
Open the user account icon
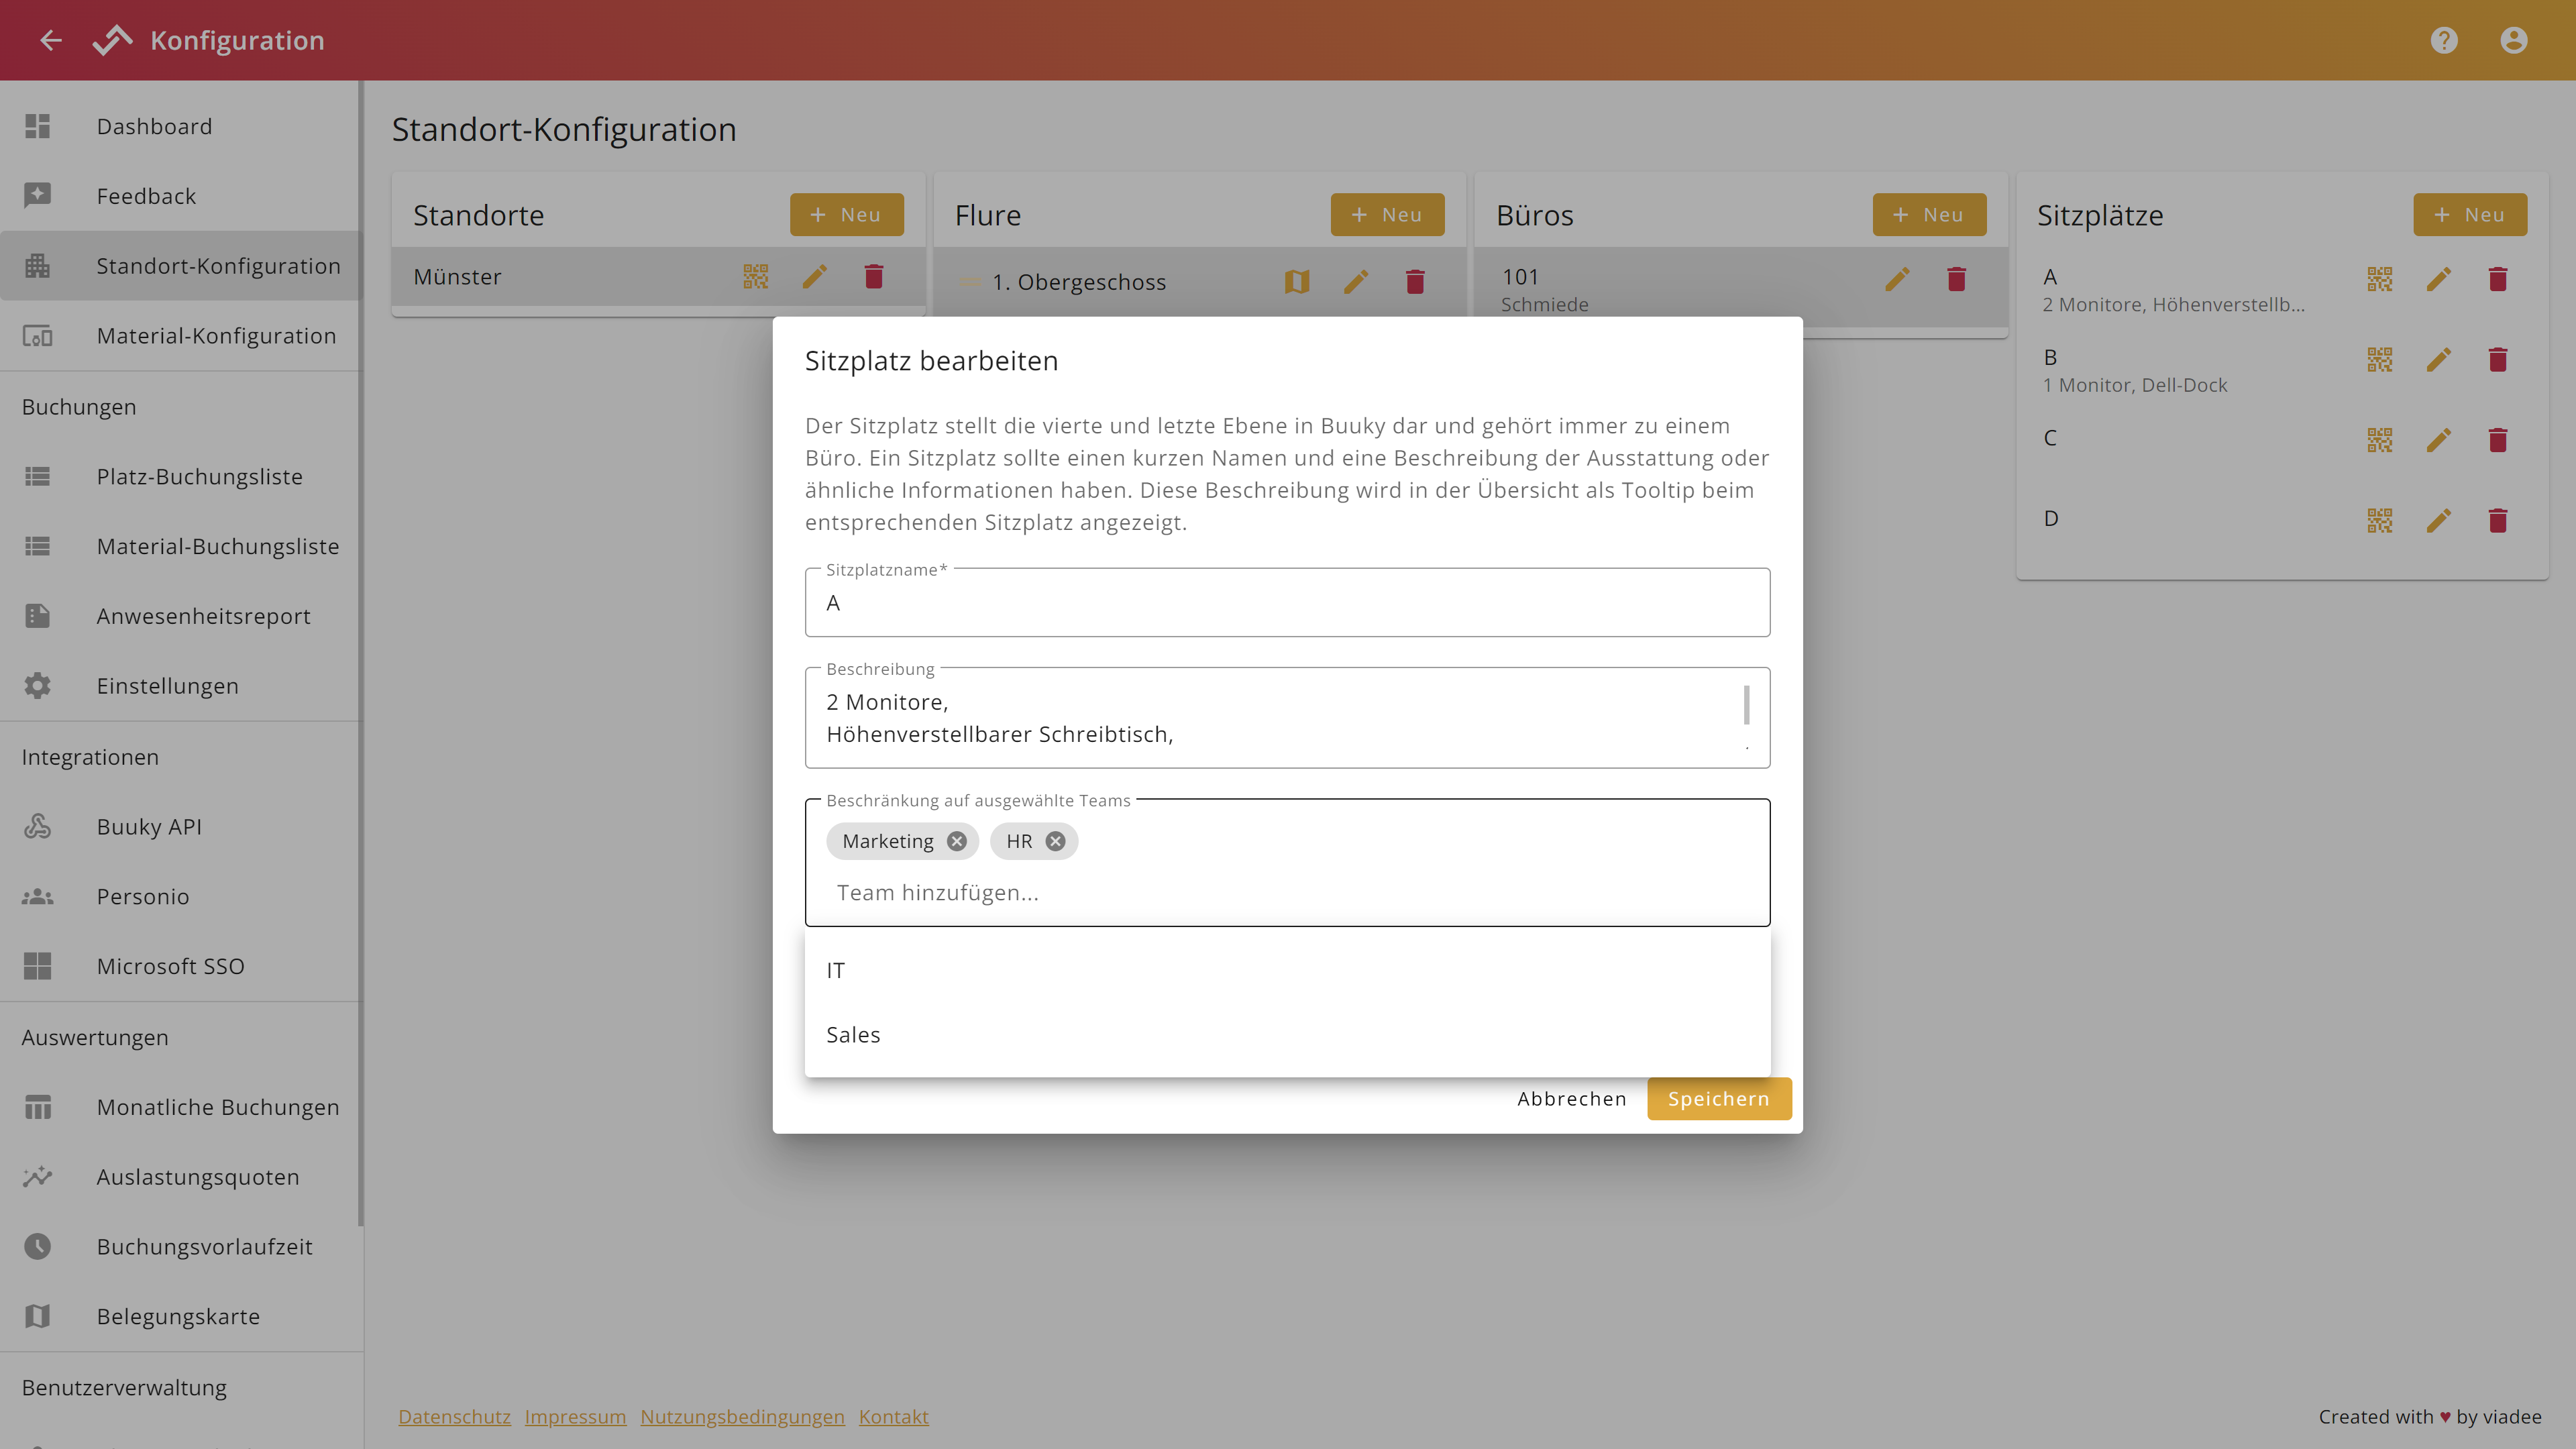click(2514, 40)
